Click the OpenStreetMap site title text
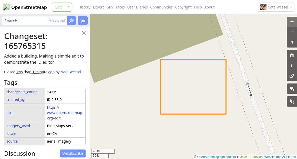The height and width of the screenshot is (159, 297). [x=29, y=7]
